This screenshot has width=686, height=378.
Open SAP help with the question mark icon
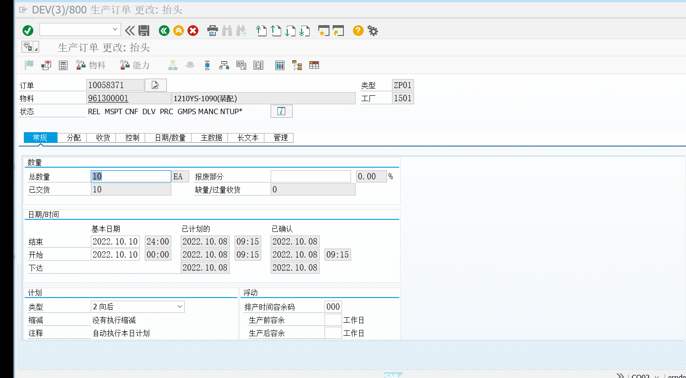pos(357,31)
